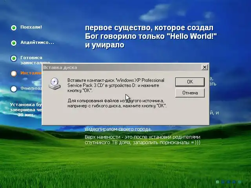
Task: Click the "39 мин." remaining time text
Action: [26, 115]
